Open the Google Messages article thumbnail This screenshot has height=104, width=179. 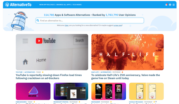tap(146, 91)
